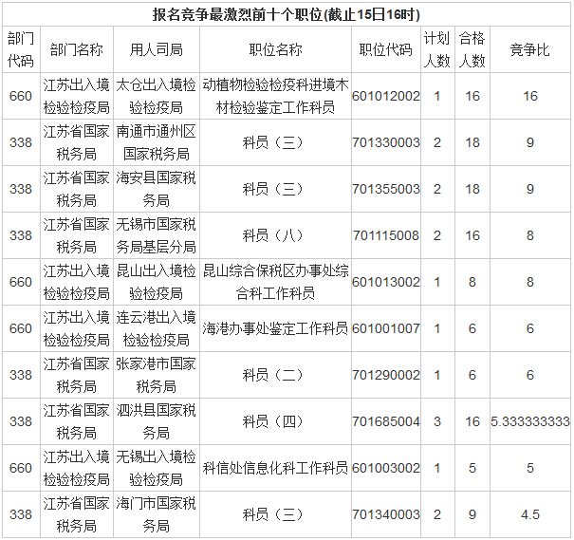Select the cell 无锡市国家税务局基层分局

tap(157, 235)
